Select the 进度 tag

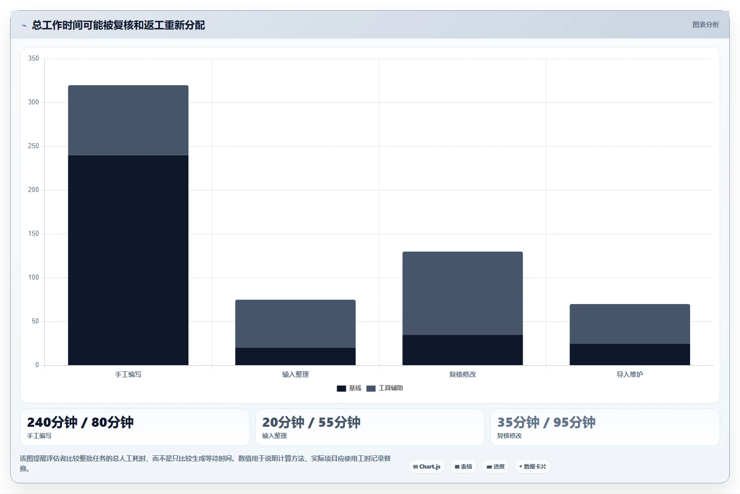click(496, 466)
